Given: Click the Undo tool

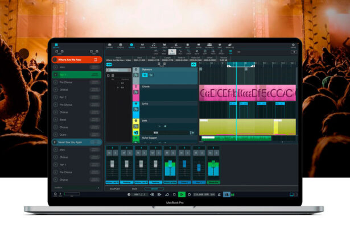Looking at the screenshot, I should coord(156,52).
